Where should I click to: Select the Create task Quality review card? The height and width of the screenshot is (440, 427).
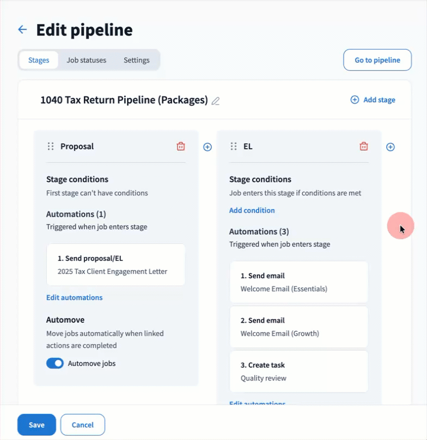(298, 371)
